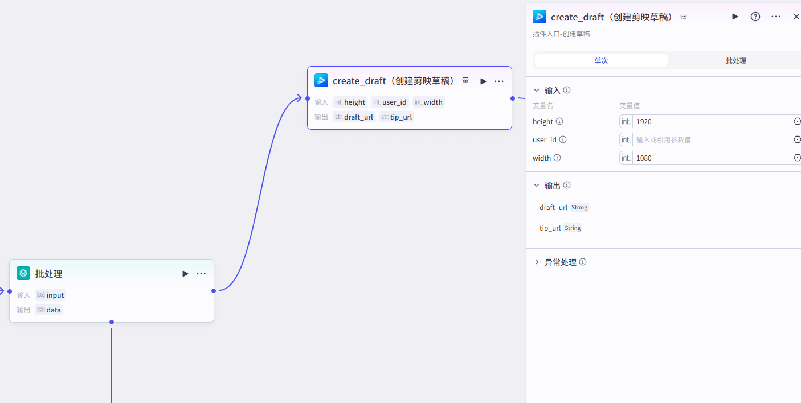801x403 pixels.
Task: Expand the 异常处理 section
Action: click(536, 262)
